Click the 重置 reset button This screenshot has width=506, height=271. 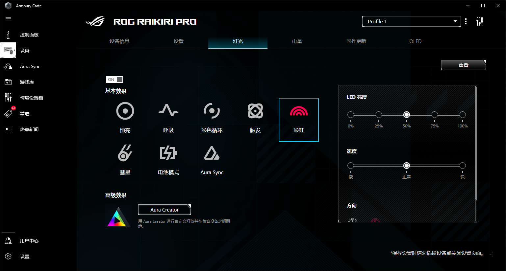463,65
